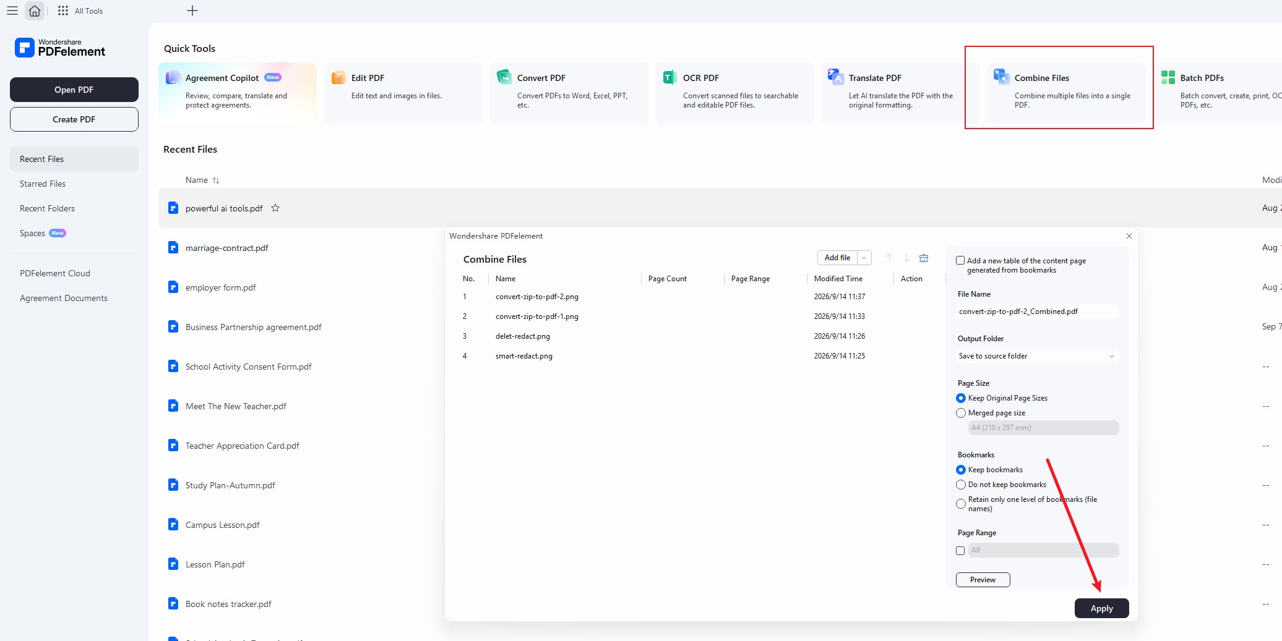The height and width of the screenshot is (641, 1282).
Task: Enable table of content page checkbox
Action: [x=960, y=261]
